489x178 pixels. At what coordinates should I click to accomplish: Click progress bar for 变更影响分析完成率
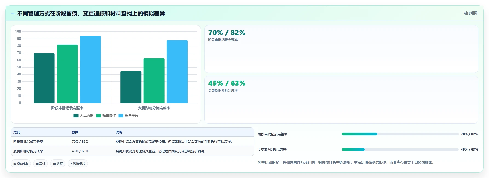(400, 150)
